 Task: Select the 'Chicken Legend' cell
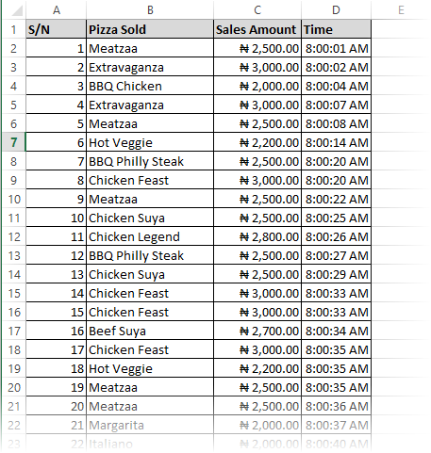(150, 236)
